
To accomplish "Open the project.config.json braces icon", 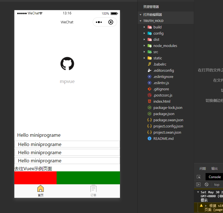I will coord(150,126).
